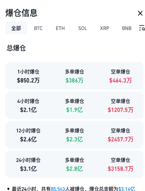Image resolution: width=145 pixels, height=191 pixels.
Task: Click the blue 85,563 liquidated count link
Action: (x=58, y=189)
